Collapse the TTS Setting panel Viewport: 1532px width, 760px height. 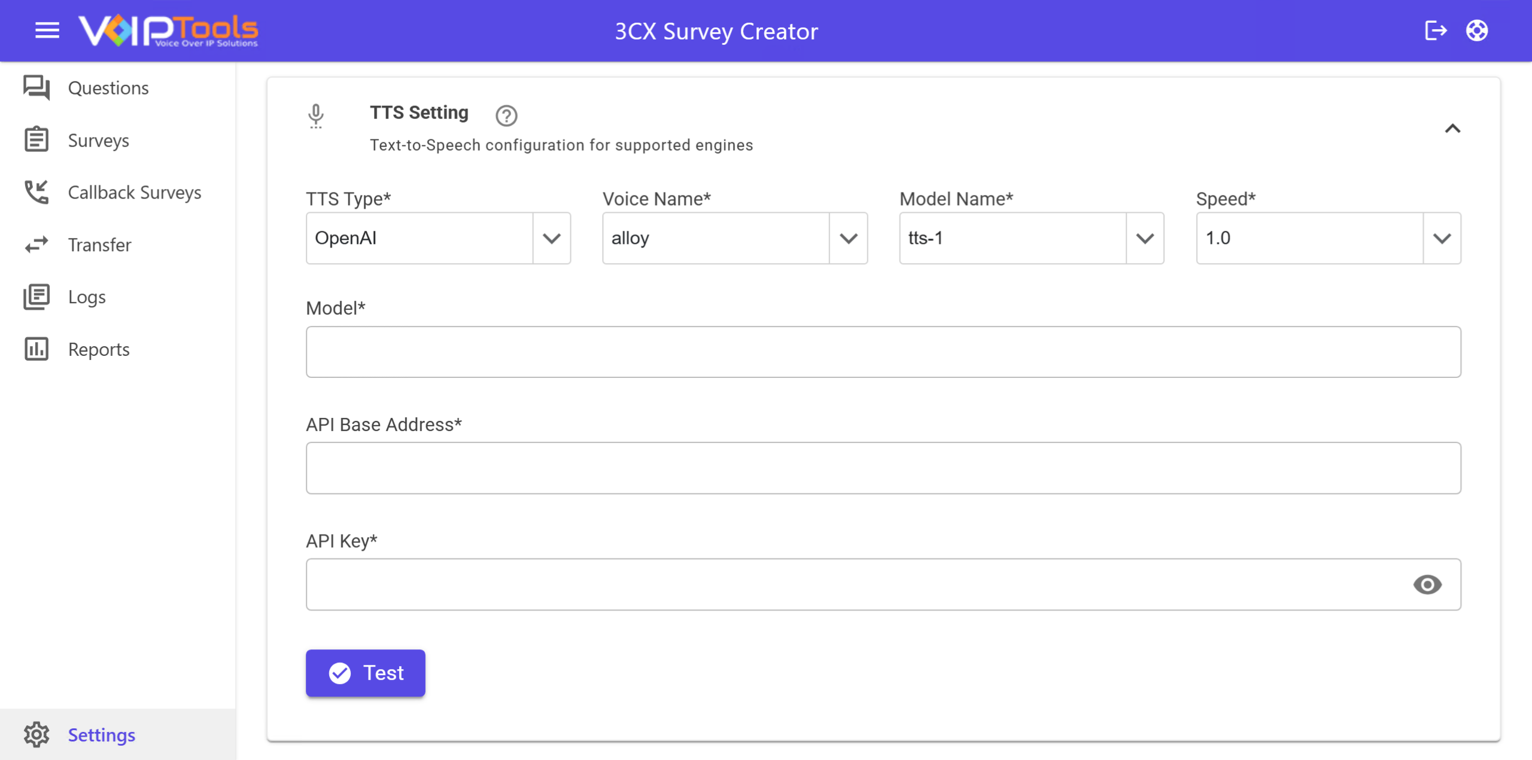pos(1452,129)
